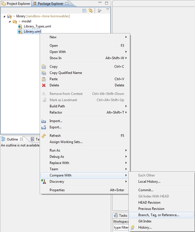The image size is (195, 232).
Task: Toggle Link with Editor in Package Explorer
Action: [91, 10]
